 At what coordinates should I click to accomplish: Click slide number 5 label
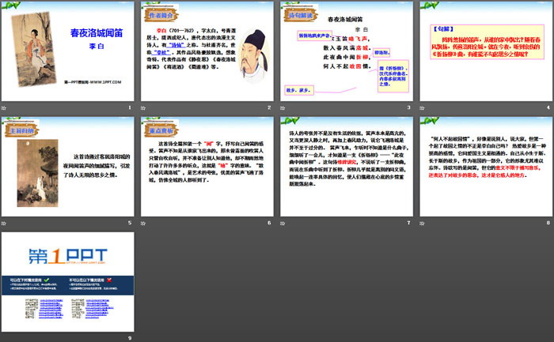130,223
